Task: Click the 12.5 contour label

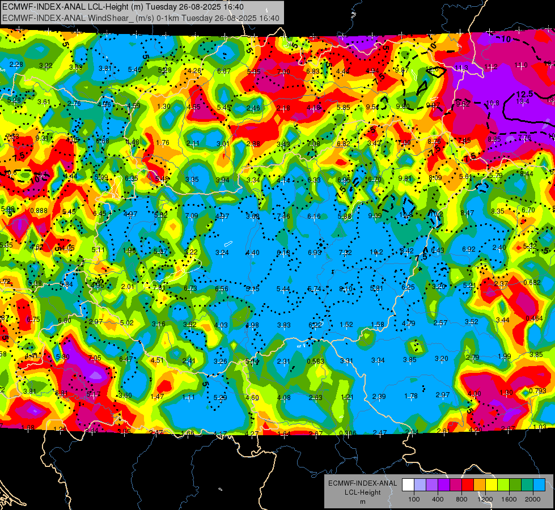Action: 524,94
